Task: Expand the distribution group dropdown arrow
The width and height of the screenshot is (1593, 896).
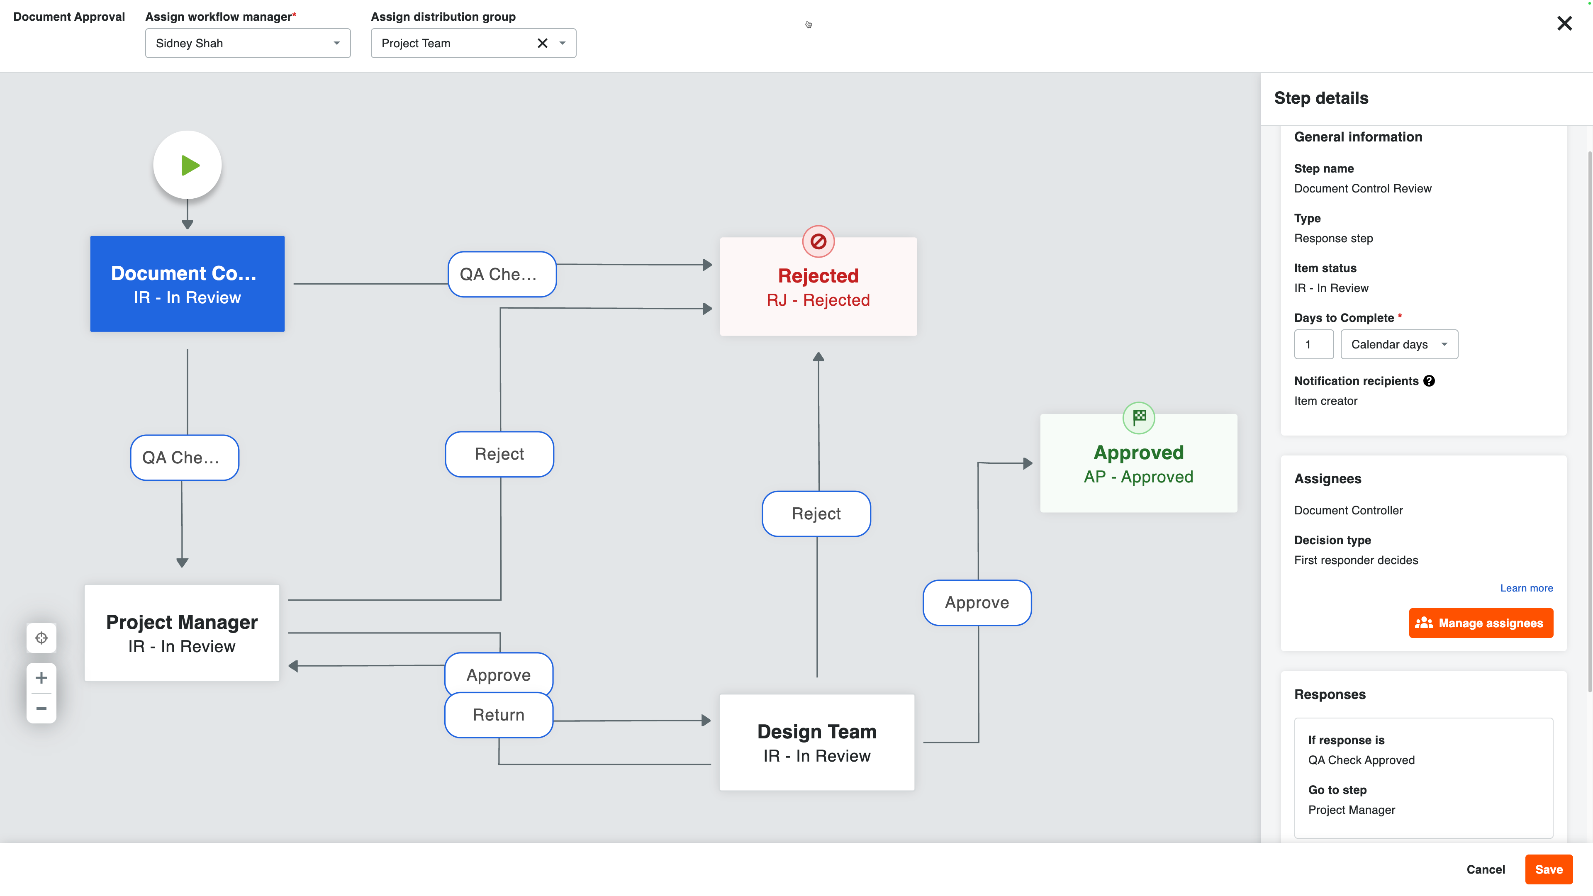Action: 563,43
